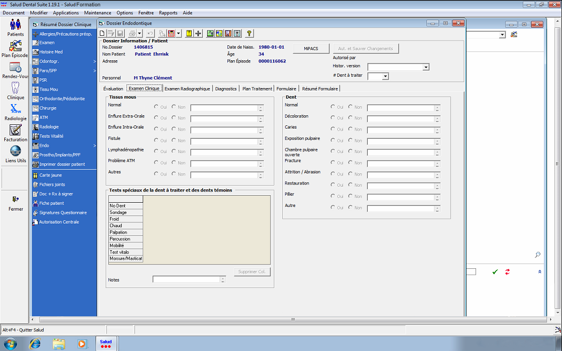Switch to the Examen Radiographique tab
Image resolution: width=562 pixels, height=351 pixels.
pos(187,89)
